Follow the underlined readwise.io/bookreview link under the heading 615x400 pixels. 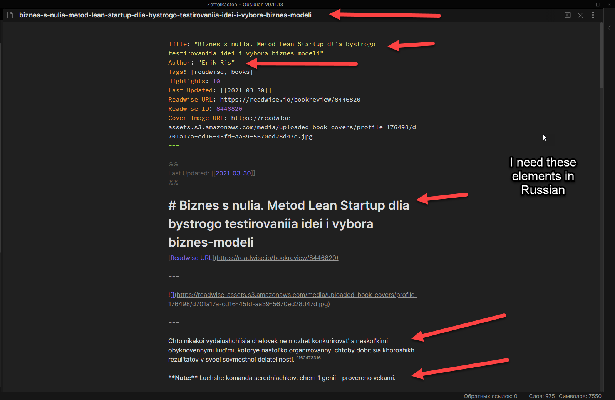point(276,258)
